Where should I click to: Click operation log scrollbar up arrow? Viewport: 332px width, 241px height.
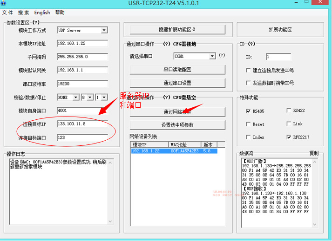110,163
